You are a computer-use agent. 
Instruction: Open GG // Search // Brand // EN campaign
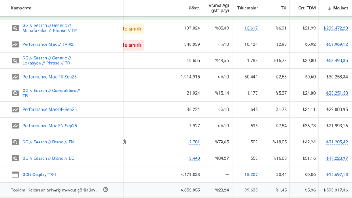tap(48, 142)
